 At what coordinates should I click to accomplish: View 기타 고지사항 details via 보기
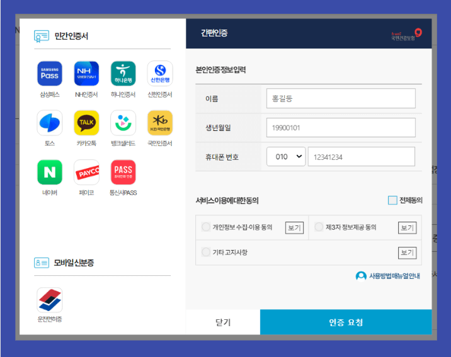point(408,252)
